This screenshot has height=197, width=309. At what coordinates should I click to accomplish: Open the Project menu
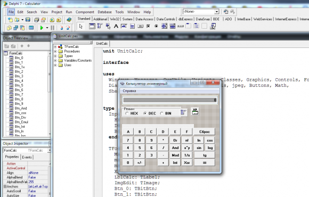point(57,12)
